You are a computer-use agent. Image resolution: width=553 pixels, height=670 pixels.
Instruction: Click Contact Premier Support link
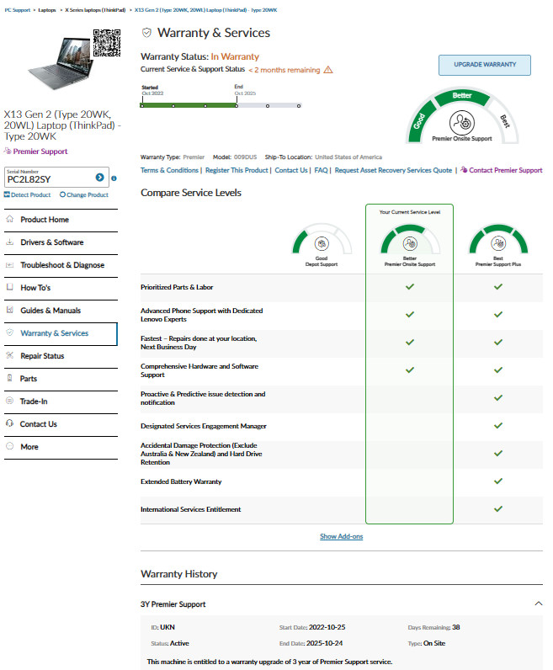coord(502,170)
